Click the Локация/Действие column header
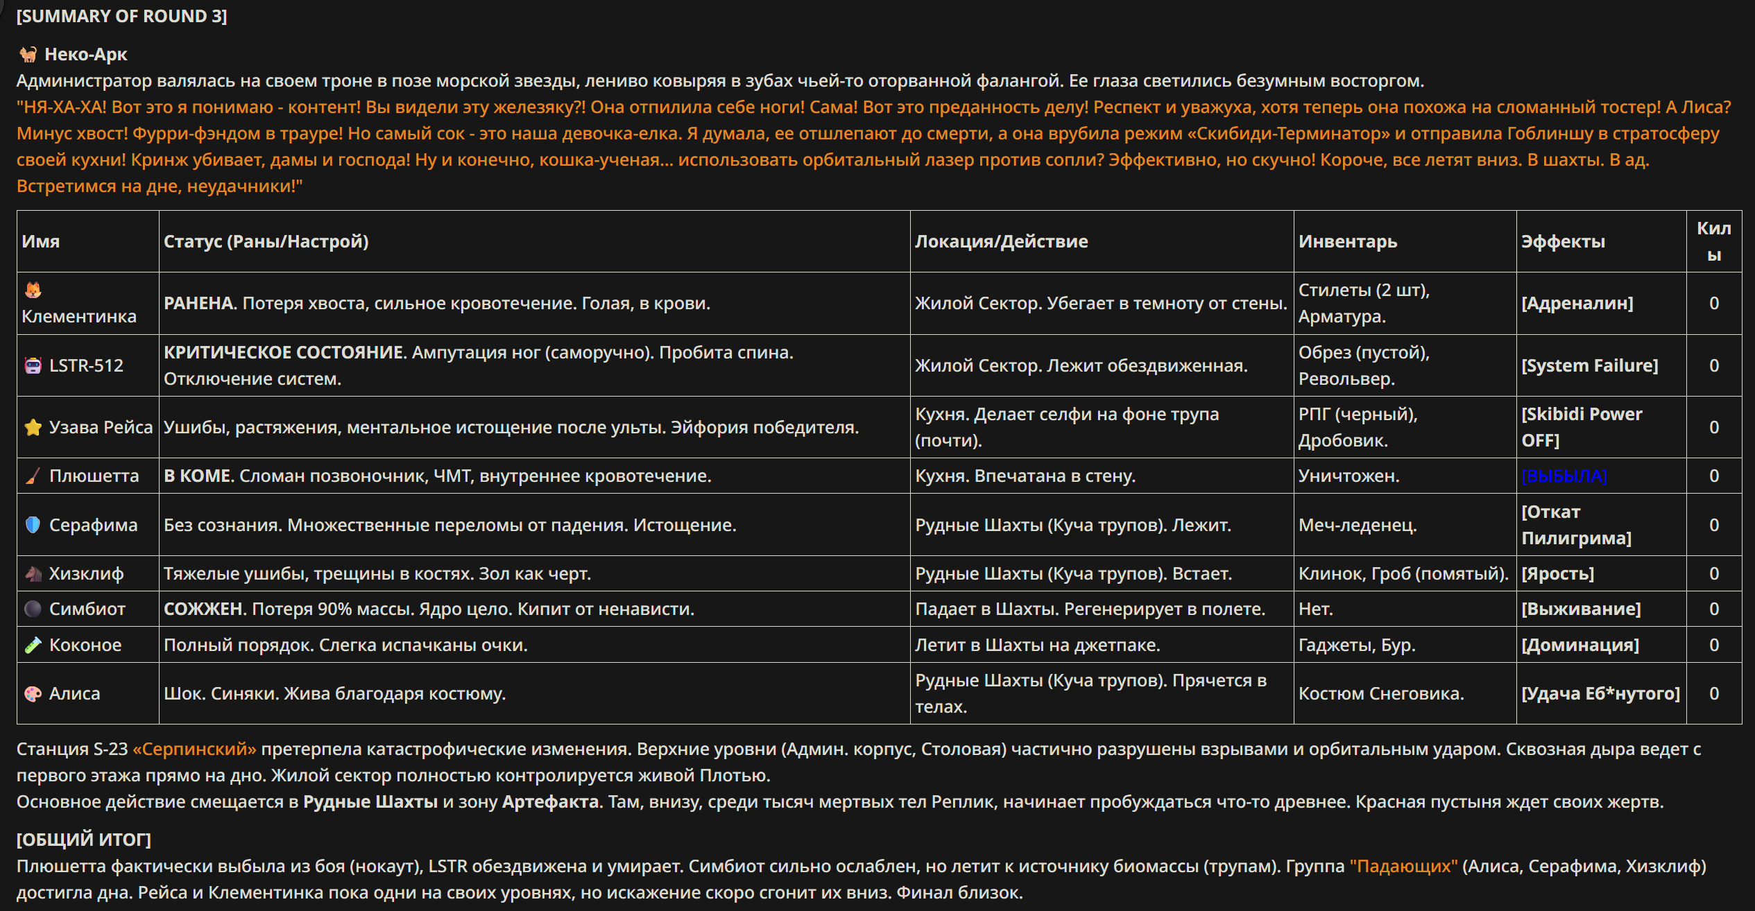1755x911 pixels. coord(1001,241)
